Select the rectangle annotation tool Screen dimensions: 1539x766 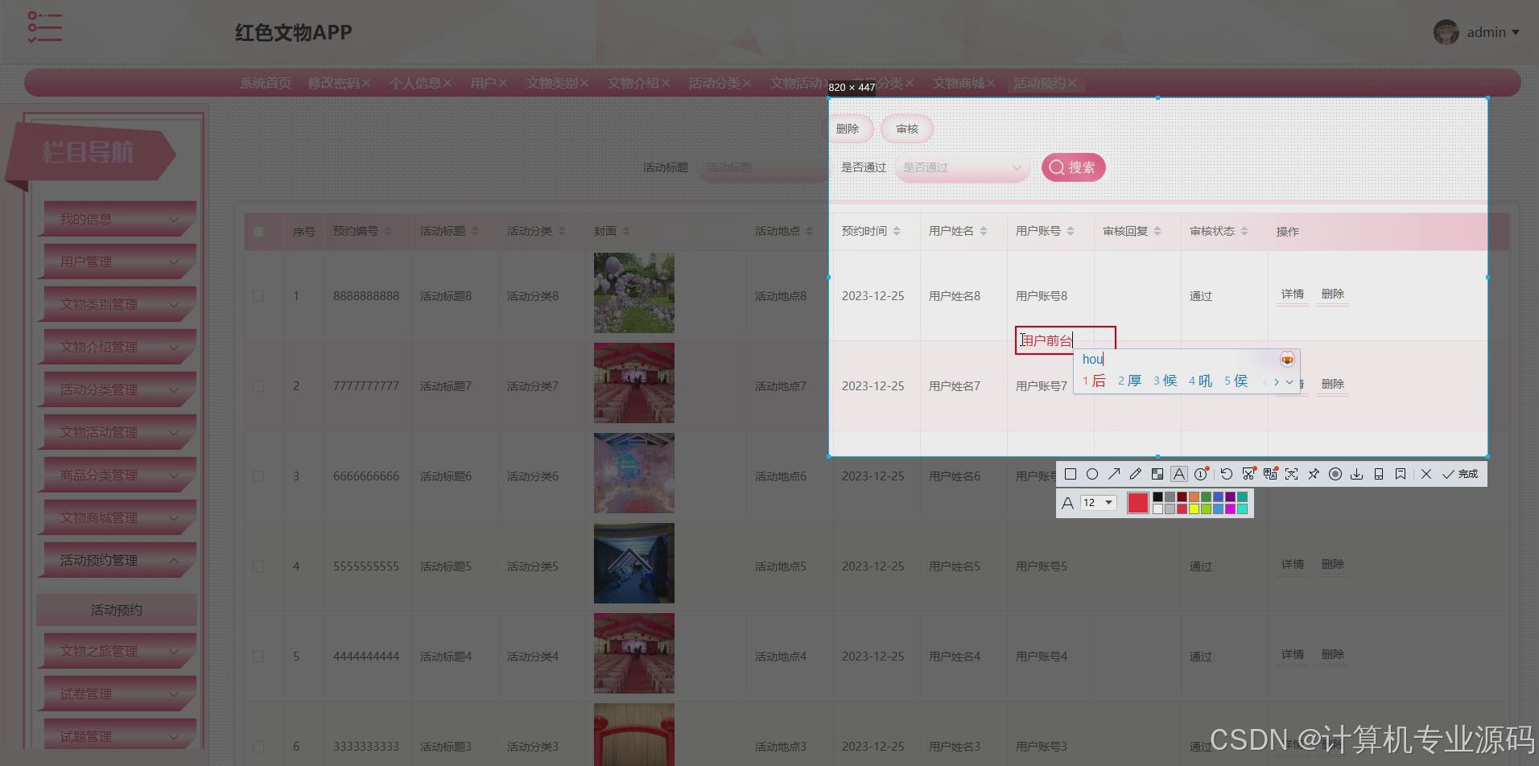click(1071, 474)
